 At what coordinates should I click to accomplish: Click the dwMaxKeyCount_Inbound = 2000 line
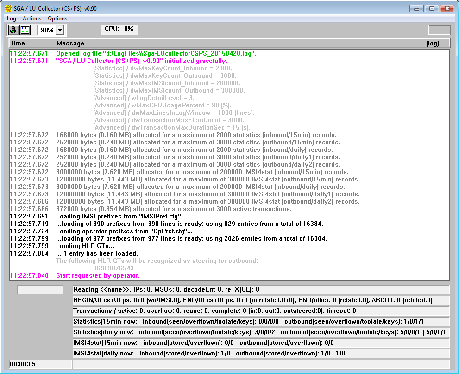click(163, 68)
